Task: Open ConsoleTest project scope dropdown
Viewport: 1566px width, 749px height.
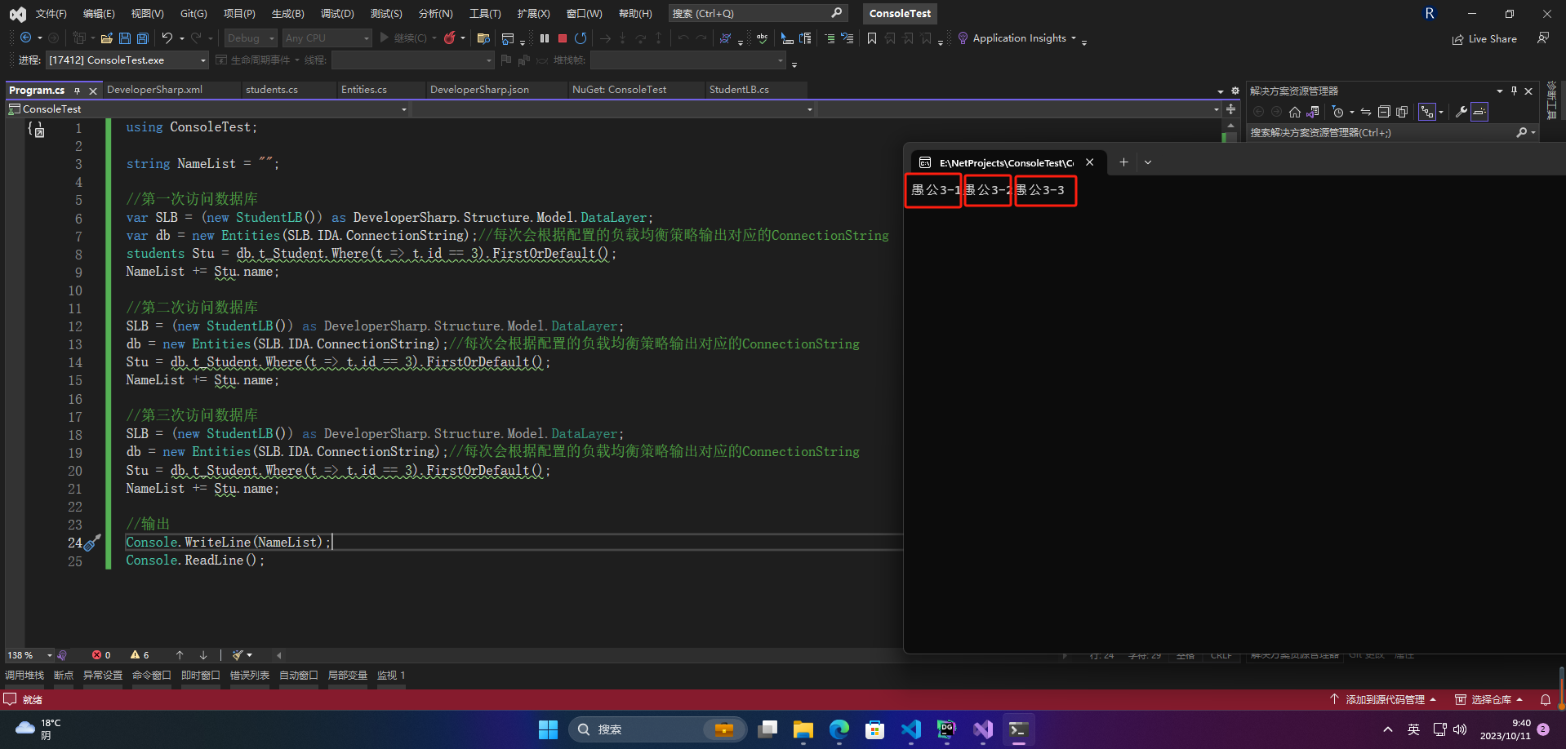Action: [207, 109]
